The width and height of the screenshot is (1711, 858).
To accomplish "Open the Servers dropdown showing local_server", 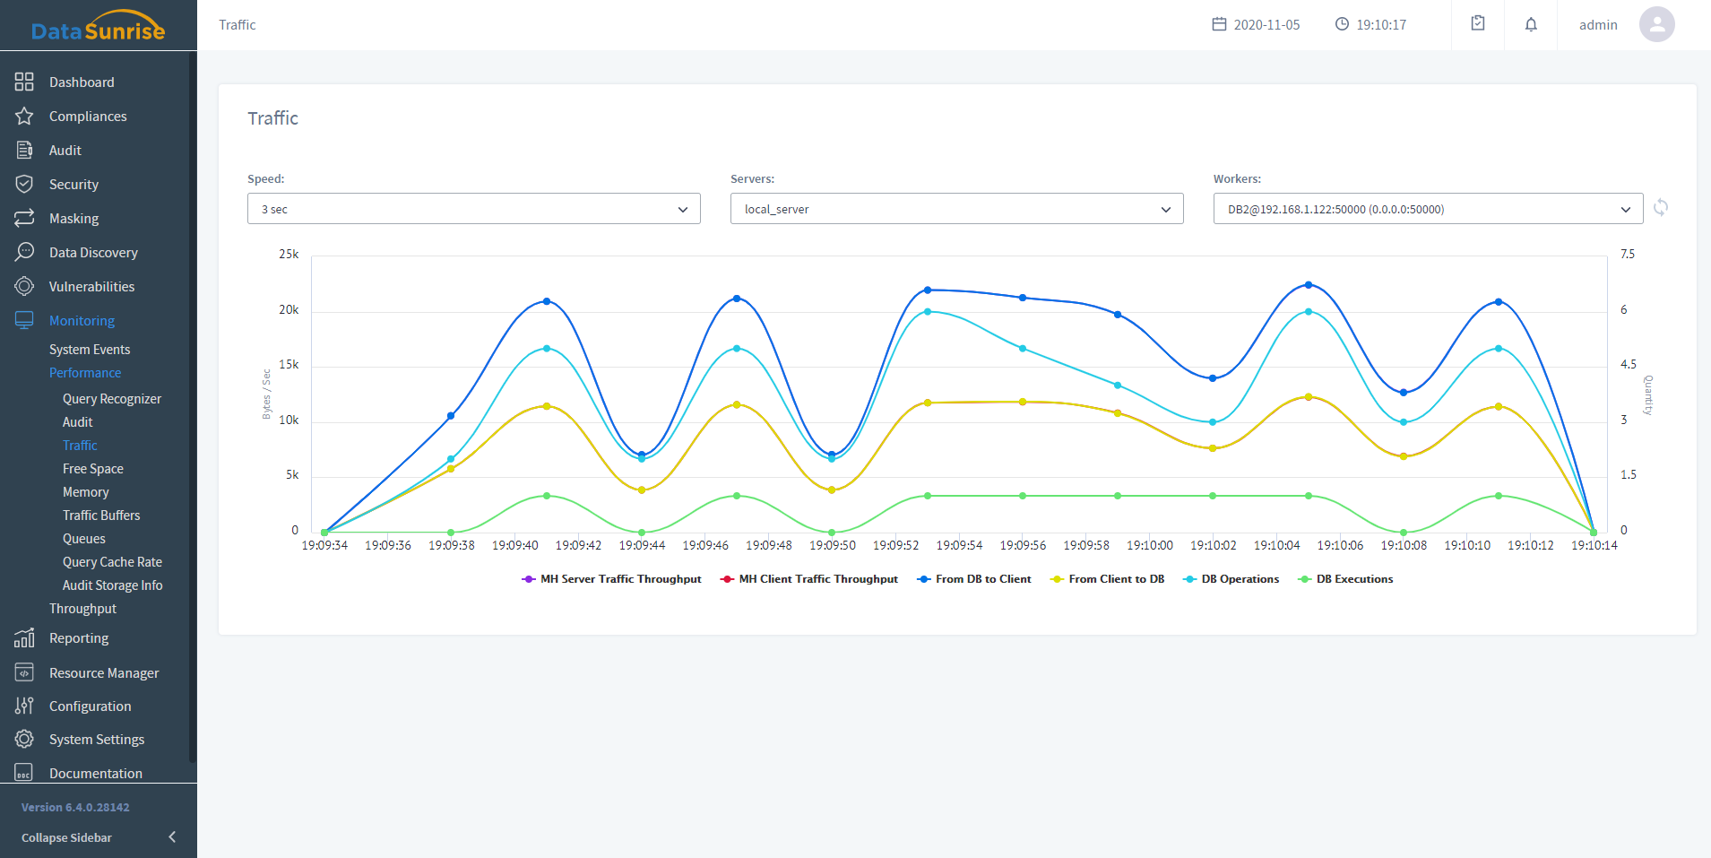I will click(956, 209).
